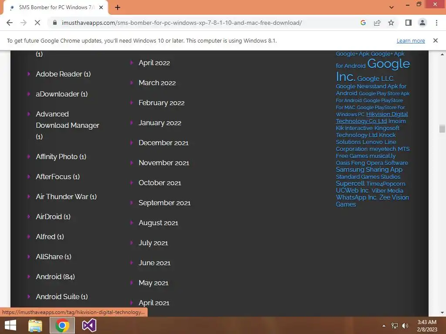The width and height of the screenshot is (446, 334).
Task: Click Hikvision Digital Technology tag
Action: tap(387, 114)
